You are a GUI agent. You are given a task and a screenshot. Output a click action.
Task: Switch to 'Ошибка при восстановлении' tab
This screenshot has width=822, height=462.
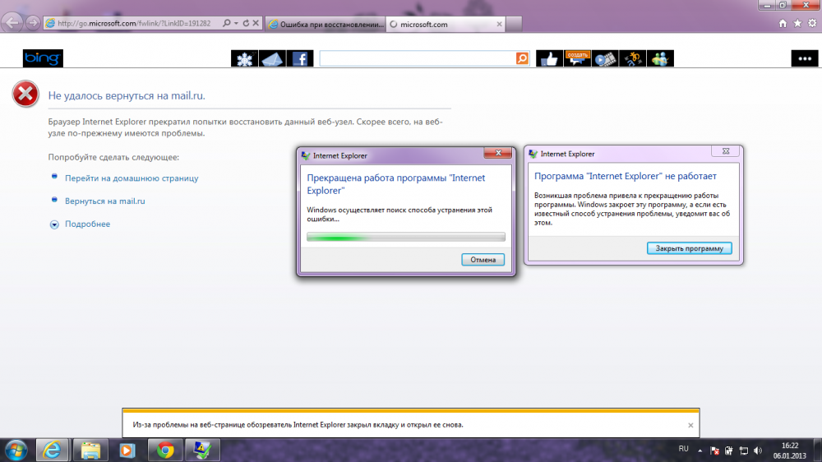(326, 24)
